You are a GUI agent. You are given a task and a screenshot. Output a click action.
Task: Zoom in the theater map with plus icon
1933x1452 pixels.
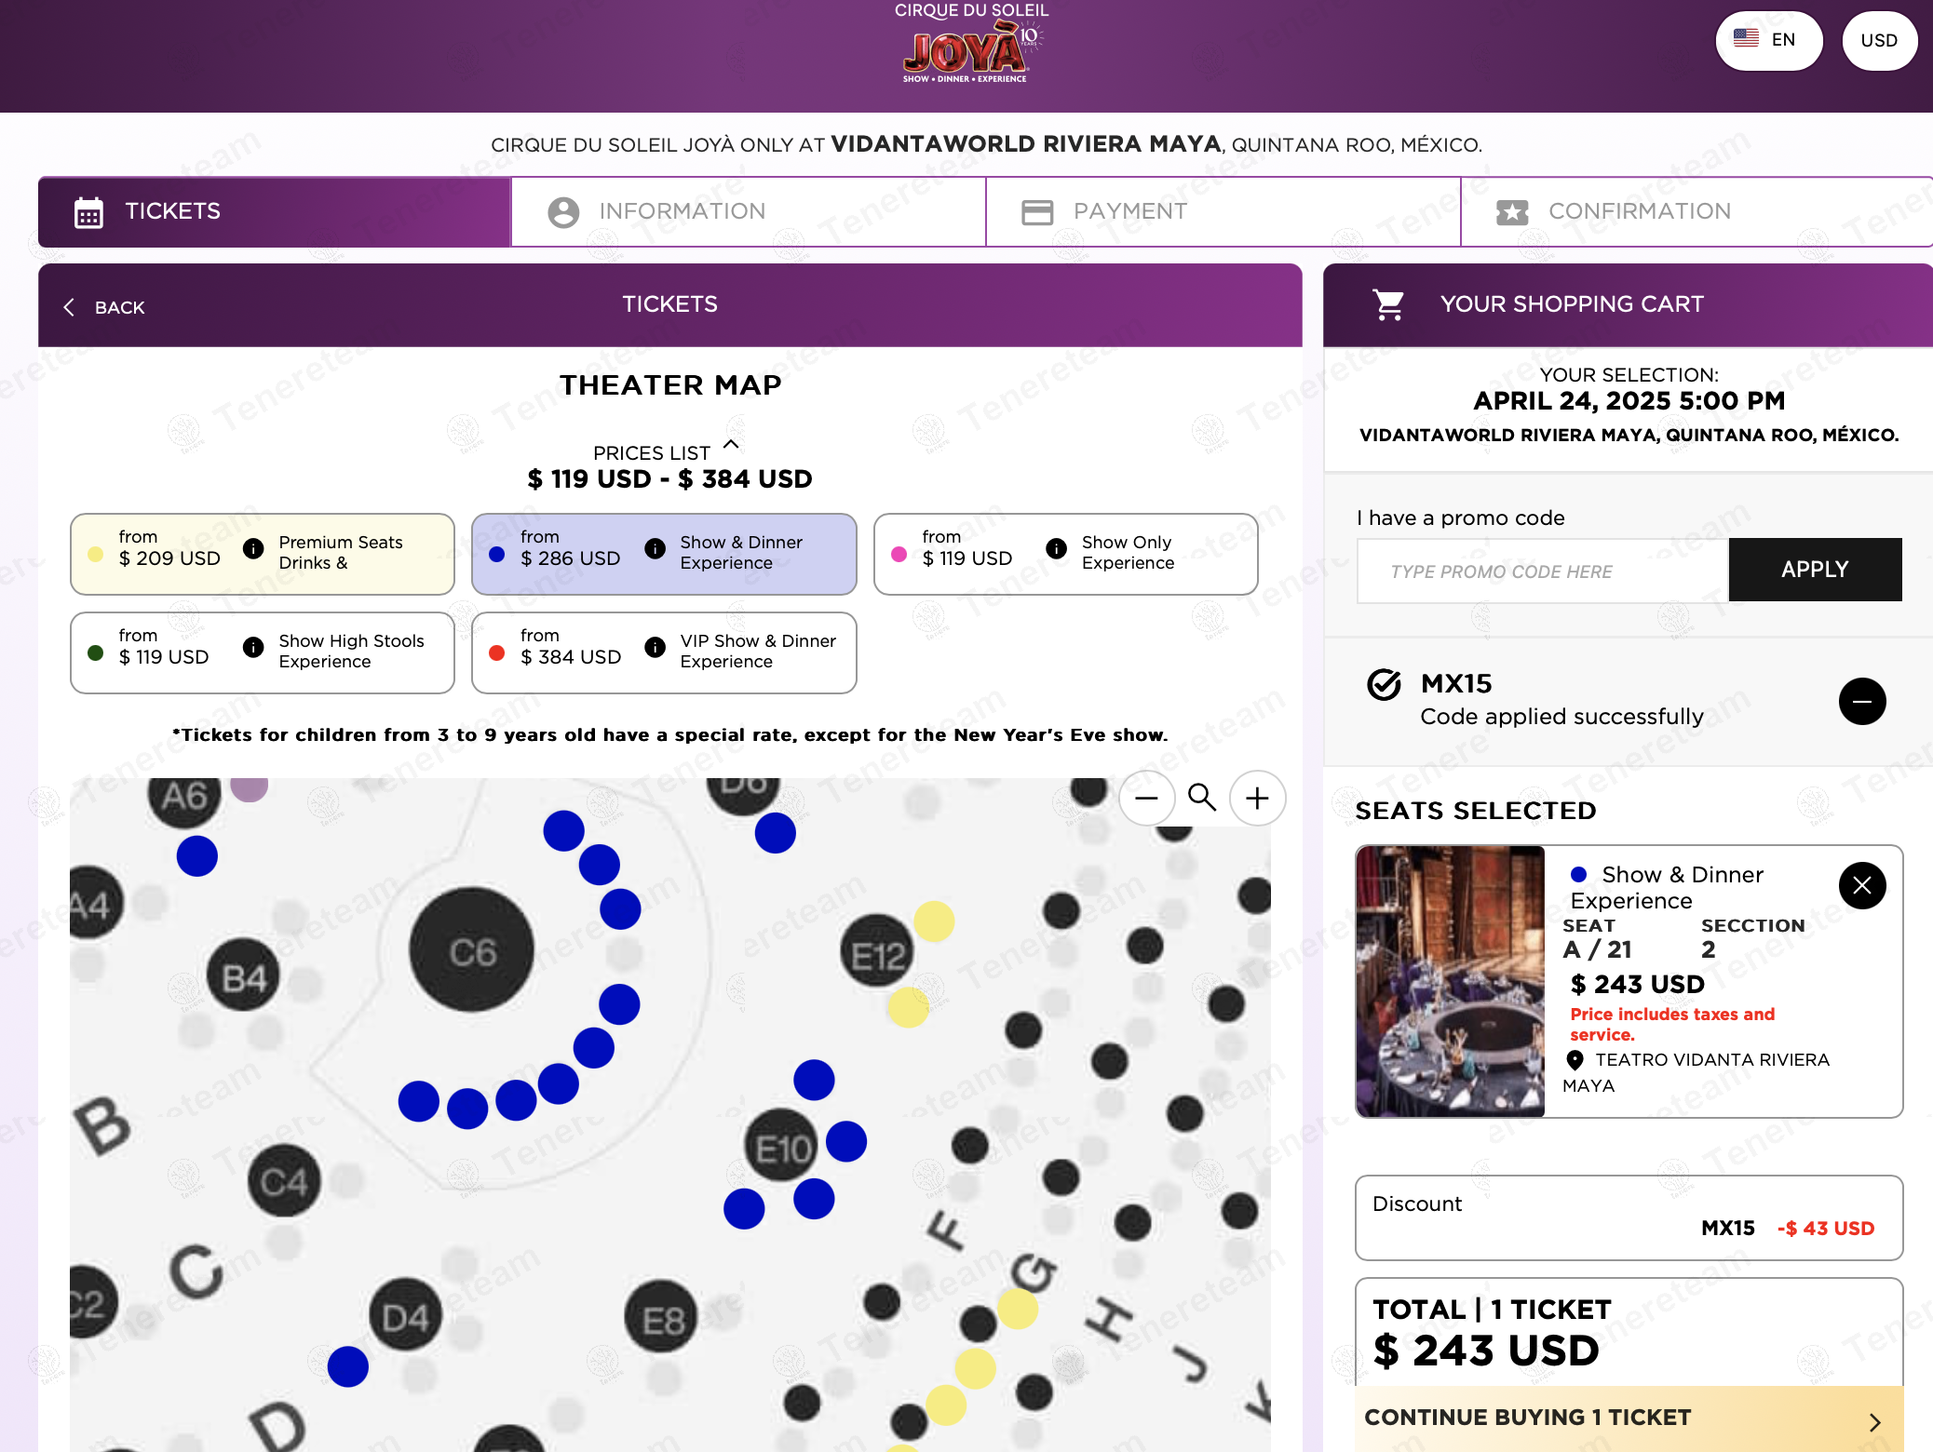pyautogui.click(x=1257, y=799)
